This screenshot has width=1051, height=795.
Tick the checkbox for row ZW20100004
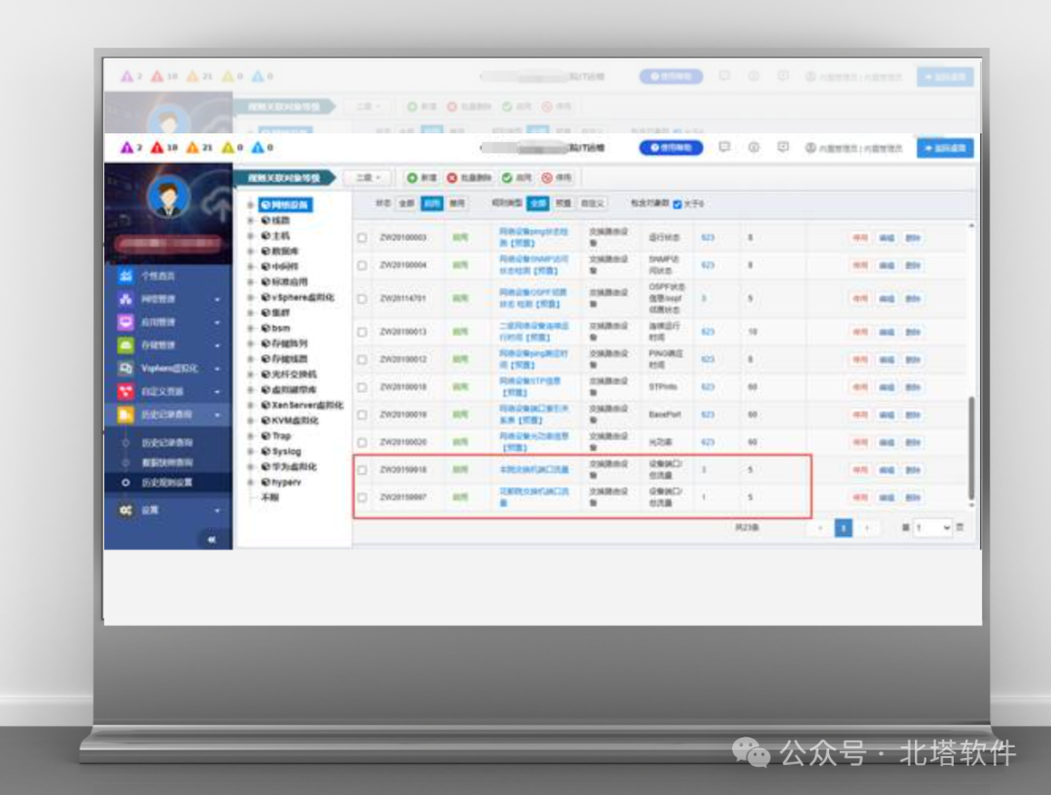point(362,266)
